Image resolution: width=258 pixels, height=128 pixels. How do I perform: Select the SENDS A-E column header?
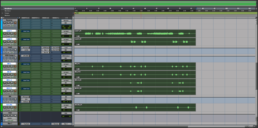coord(46,18)
